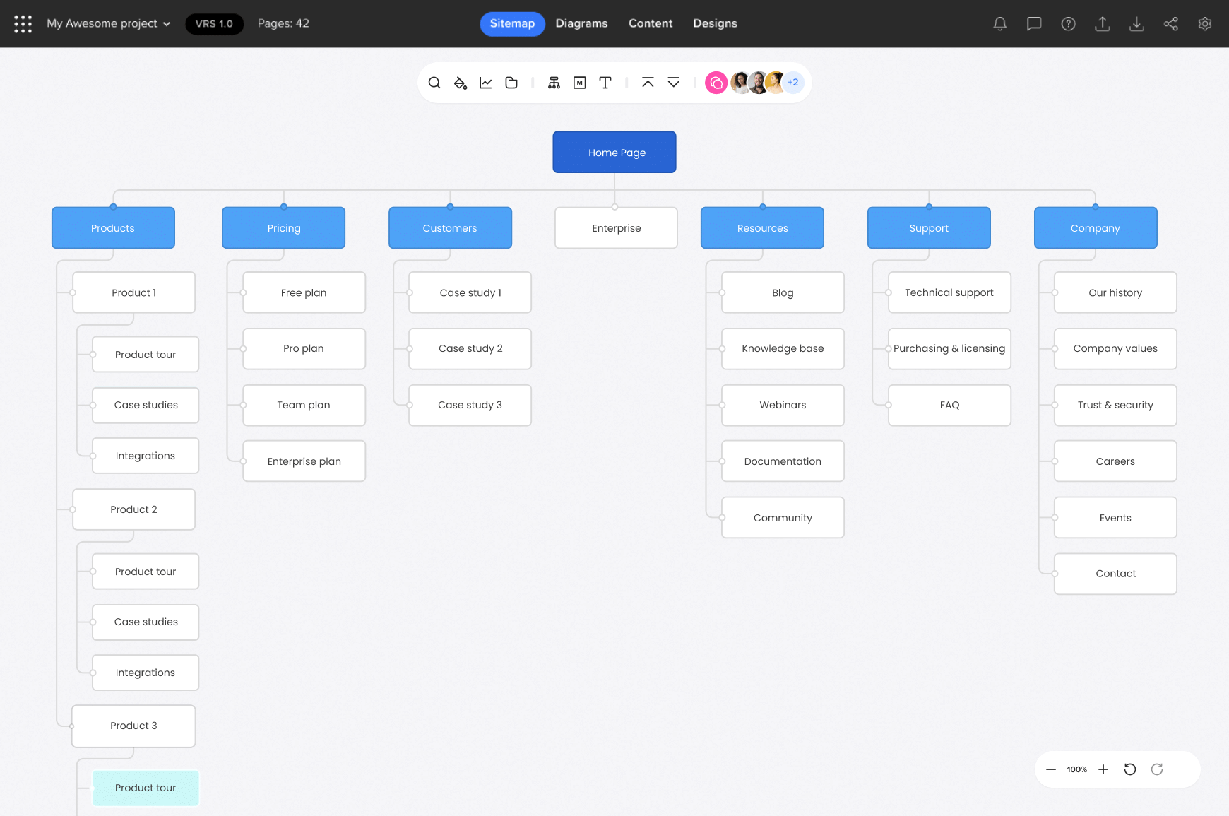
Task: Click the folder icon in toolbar
Action: click(x=511, y=83)
